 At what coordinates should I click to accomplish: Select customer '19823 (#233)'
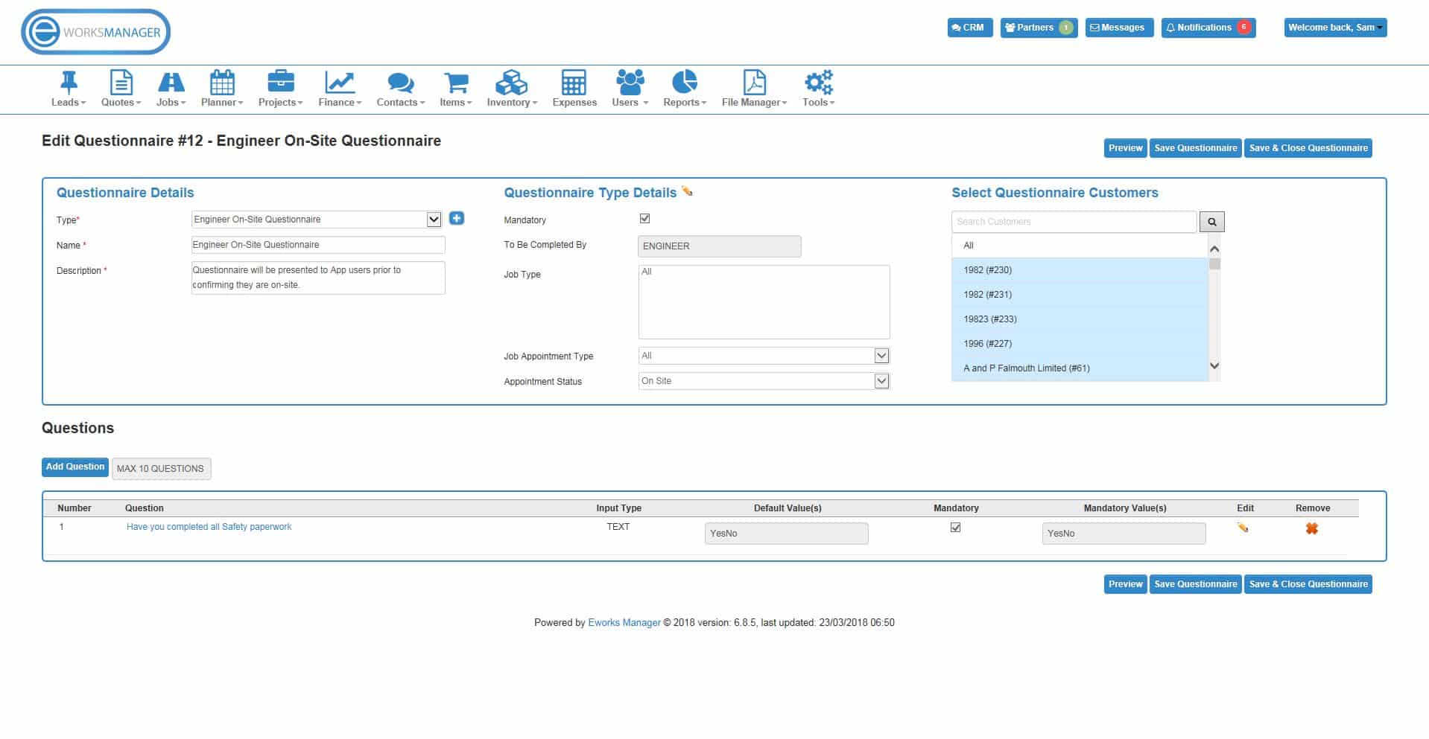1080,319
